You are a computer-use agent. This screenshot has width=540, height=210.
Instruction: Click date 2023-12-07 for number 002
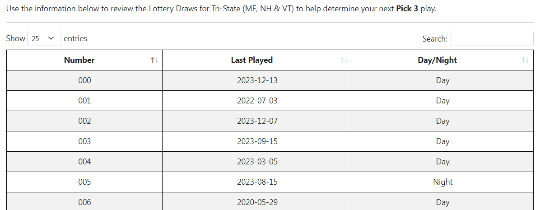[x=257, y=121]
